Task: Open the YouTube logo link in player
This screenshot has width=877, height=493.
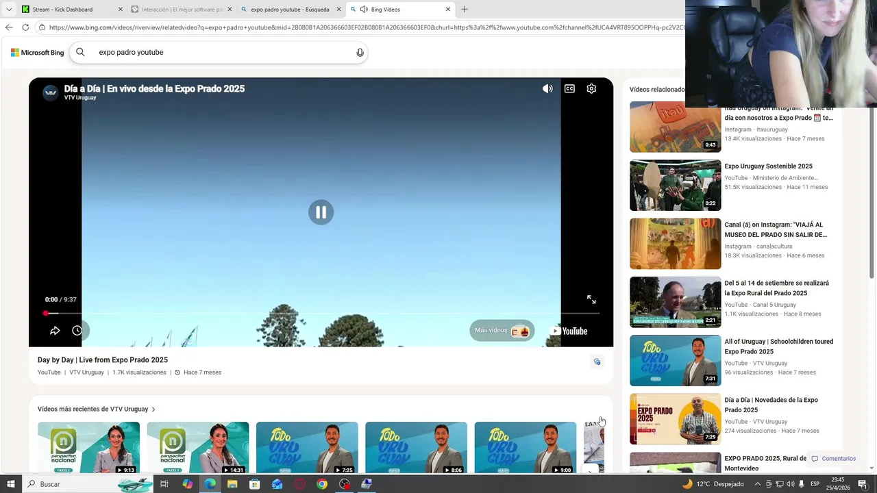Action: pos(569,331)
